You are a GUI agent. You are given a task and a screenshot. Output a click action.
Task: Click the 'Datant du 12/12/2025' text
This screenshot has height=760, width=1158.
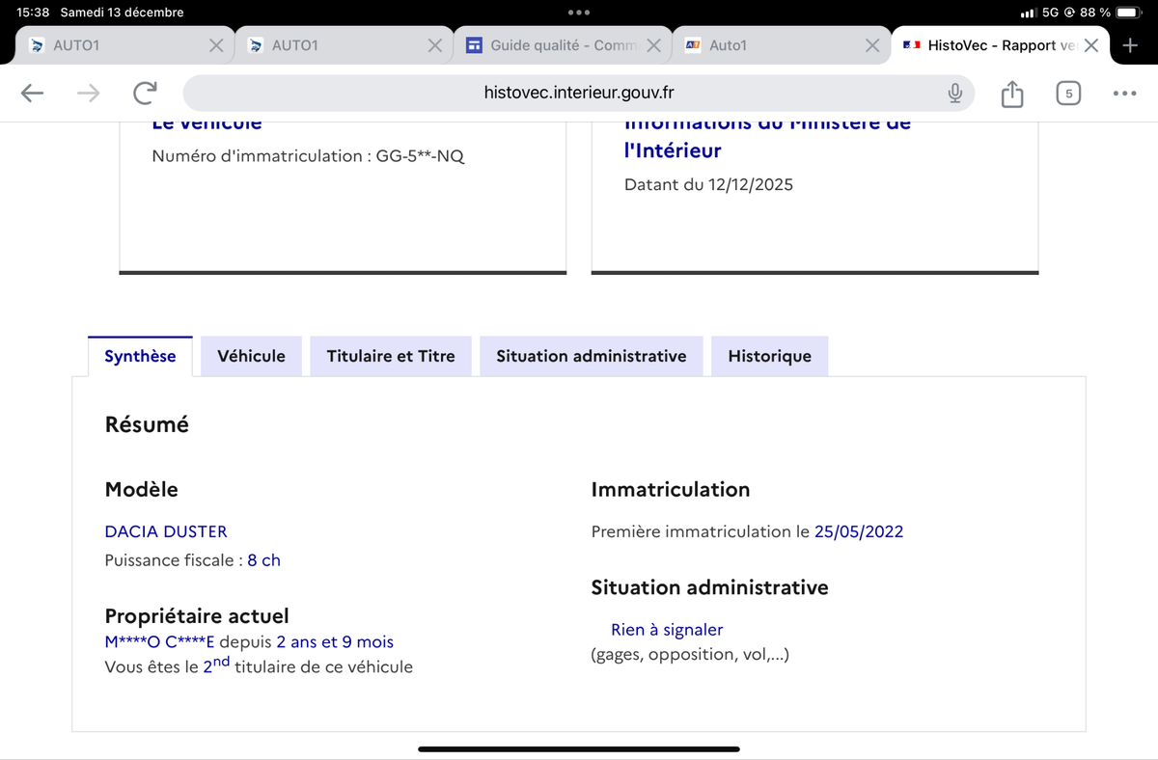pos(708,184)
